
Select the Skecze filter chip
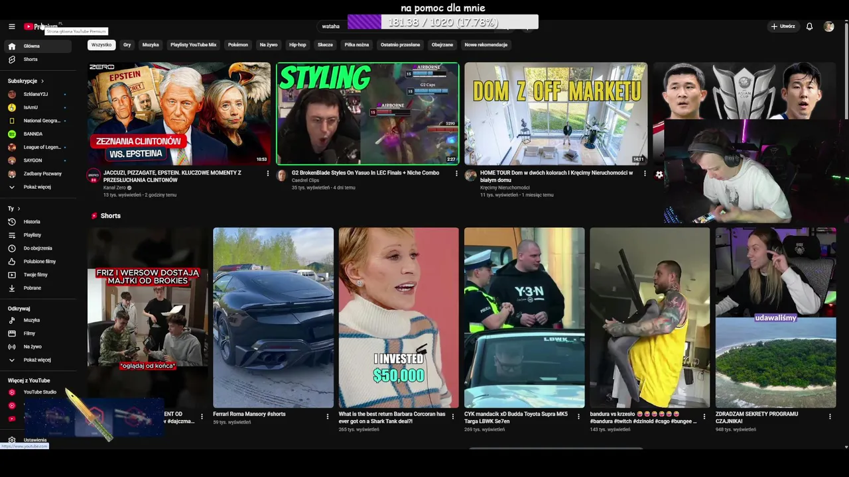[325, 45]
